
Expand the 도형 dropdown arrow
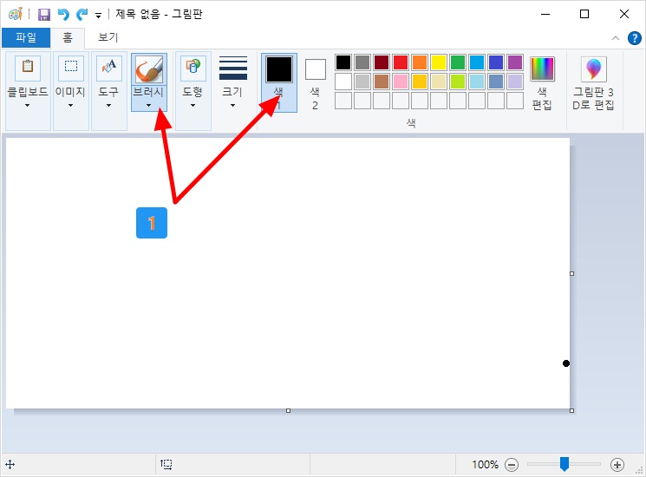[192, 106]
